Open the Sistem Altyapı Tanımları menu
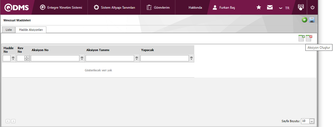The height and width of the screenshot is (127, 333). pos(114,8)
